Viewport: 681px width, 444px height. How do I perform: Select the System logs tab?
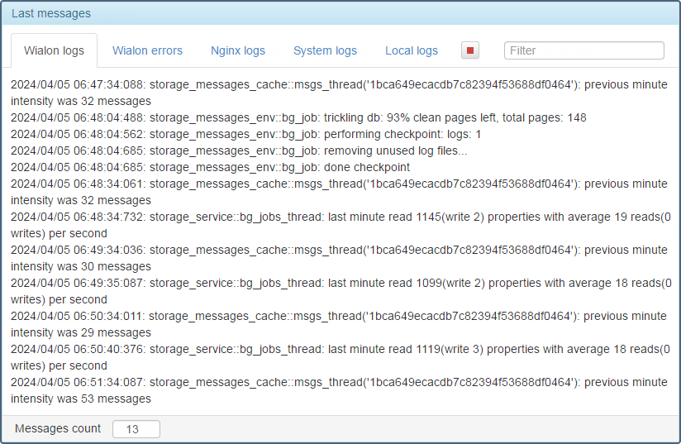(325, 50)
